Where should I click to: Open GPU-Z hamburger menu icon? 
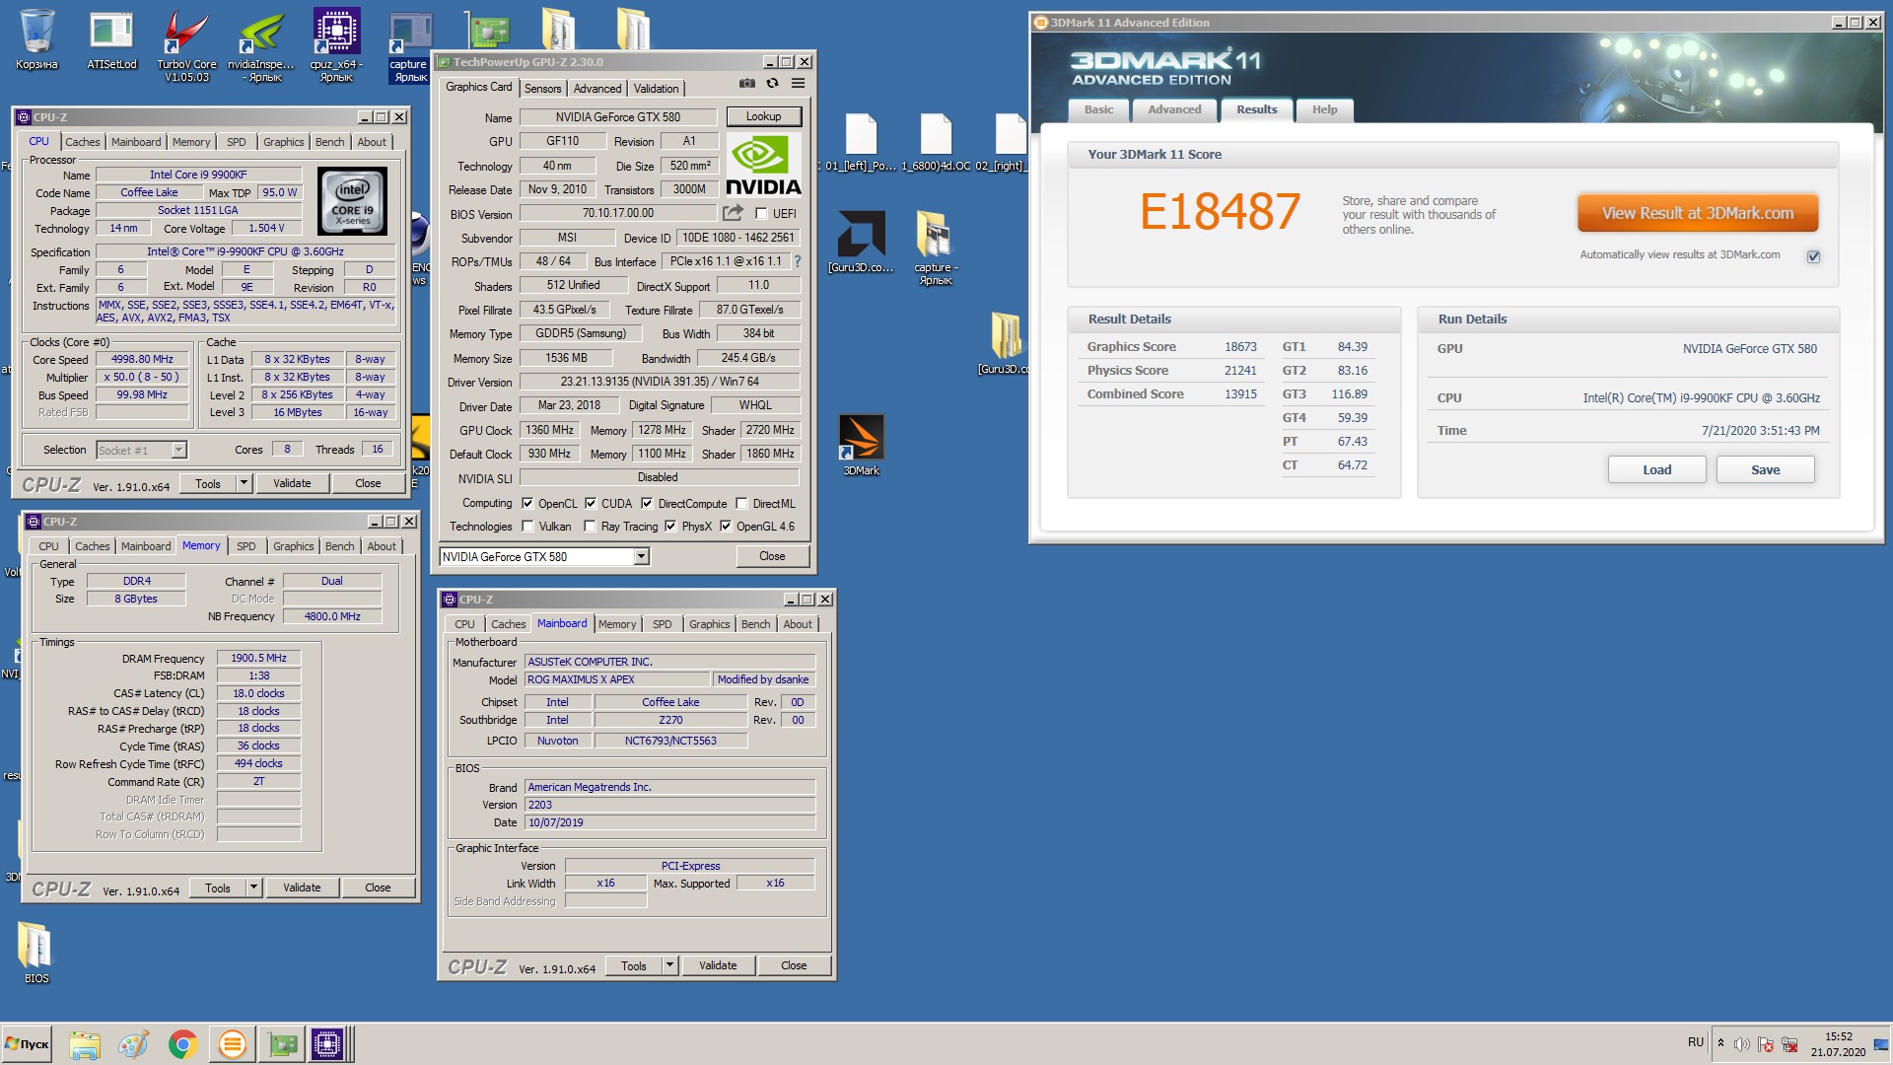[798, 84]
